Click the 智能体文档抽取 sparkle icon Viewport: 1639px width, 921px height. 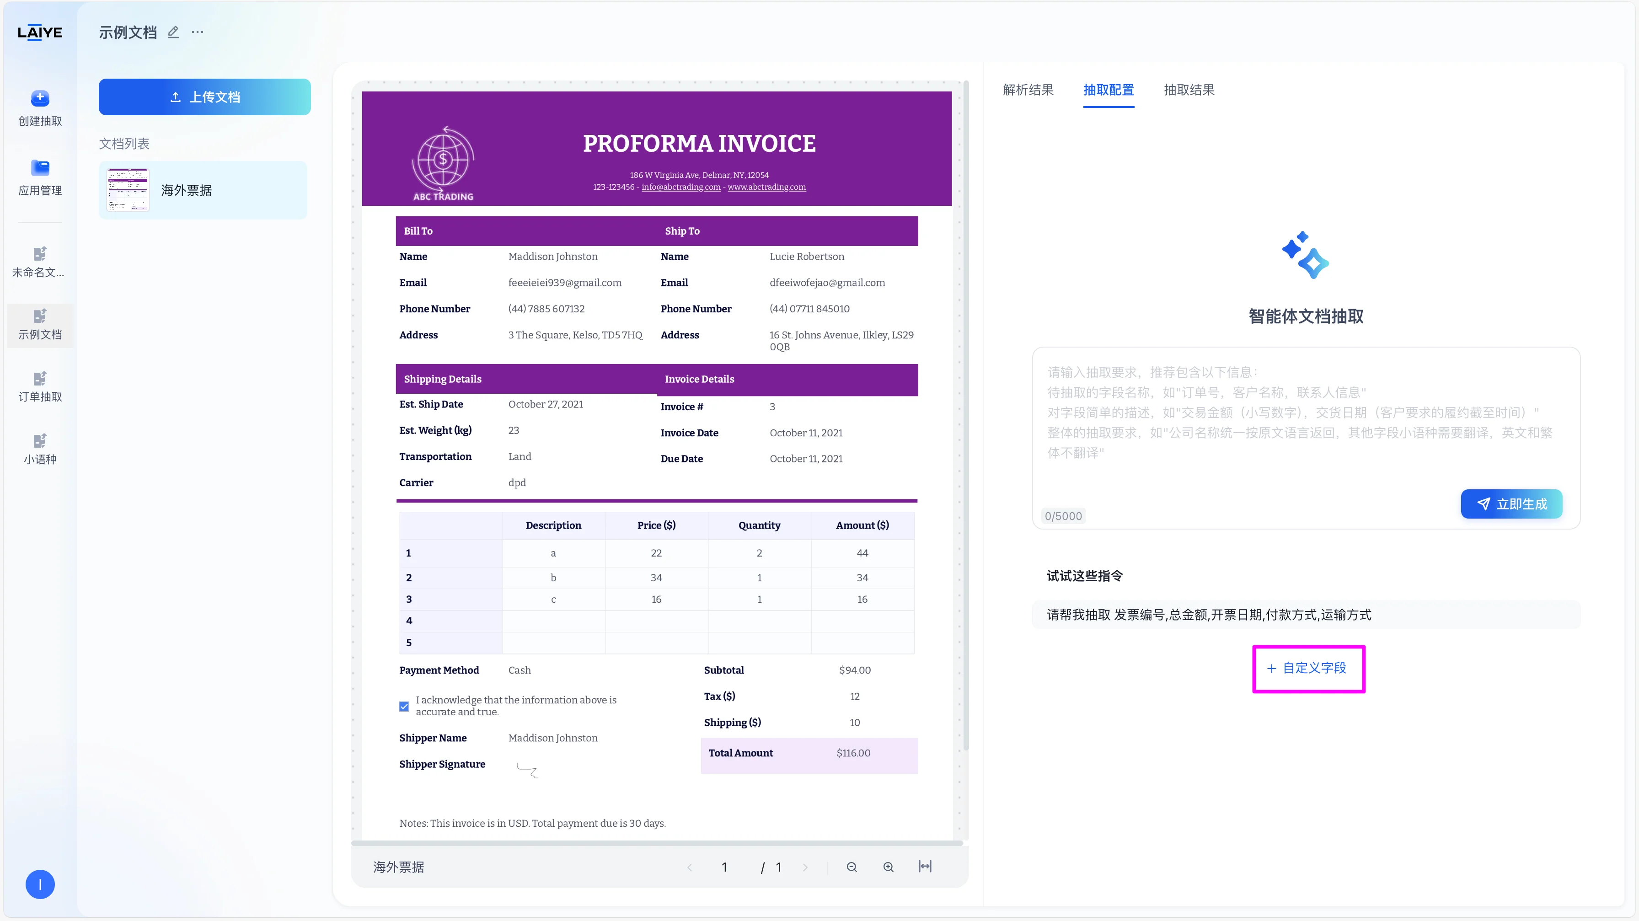(1306, 255)
